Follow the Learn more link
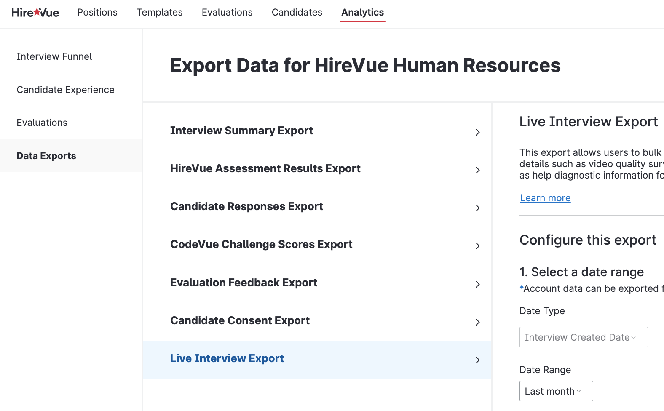 [545, 198]
